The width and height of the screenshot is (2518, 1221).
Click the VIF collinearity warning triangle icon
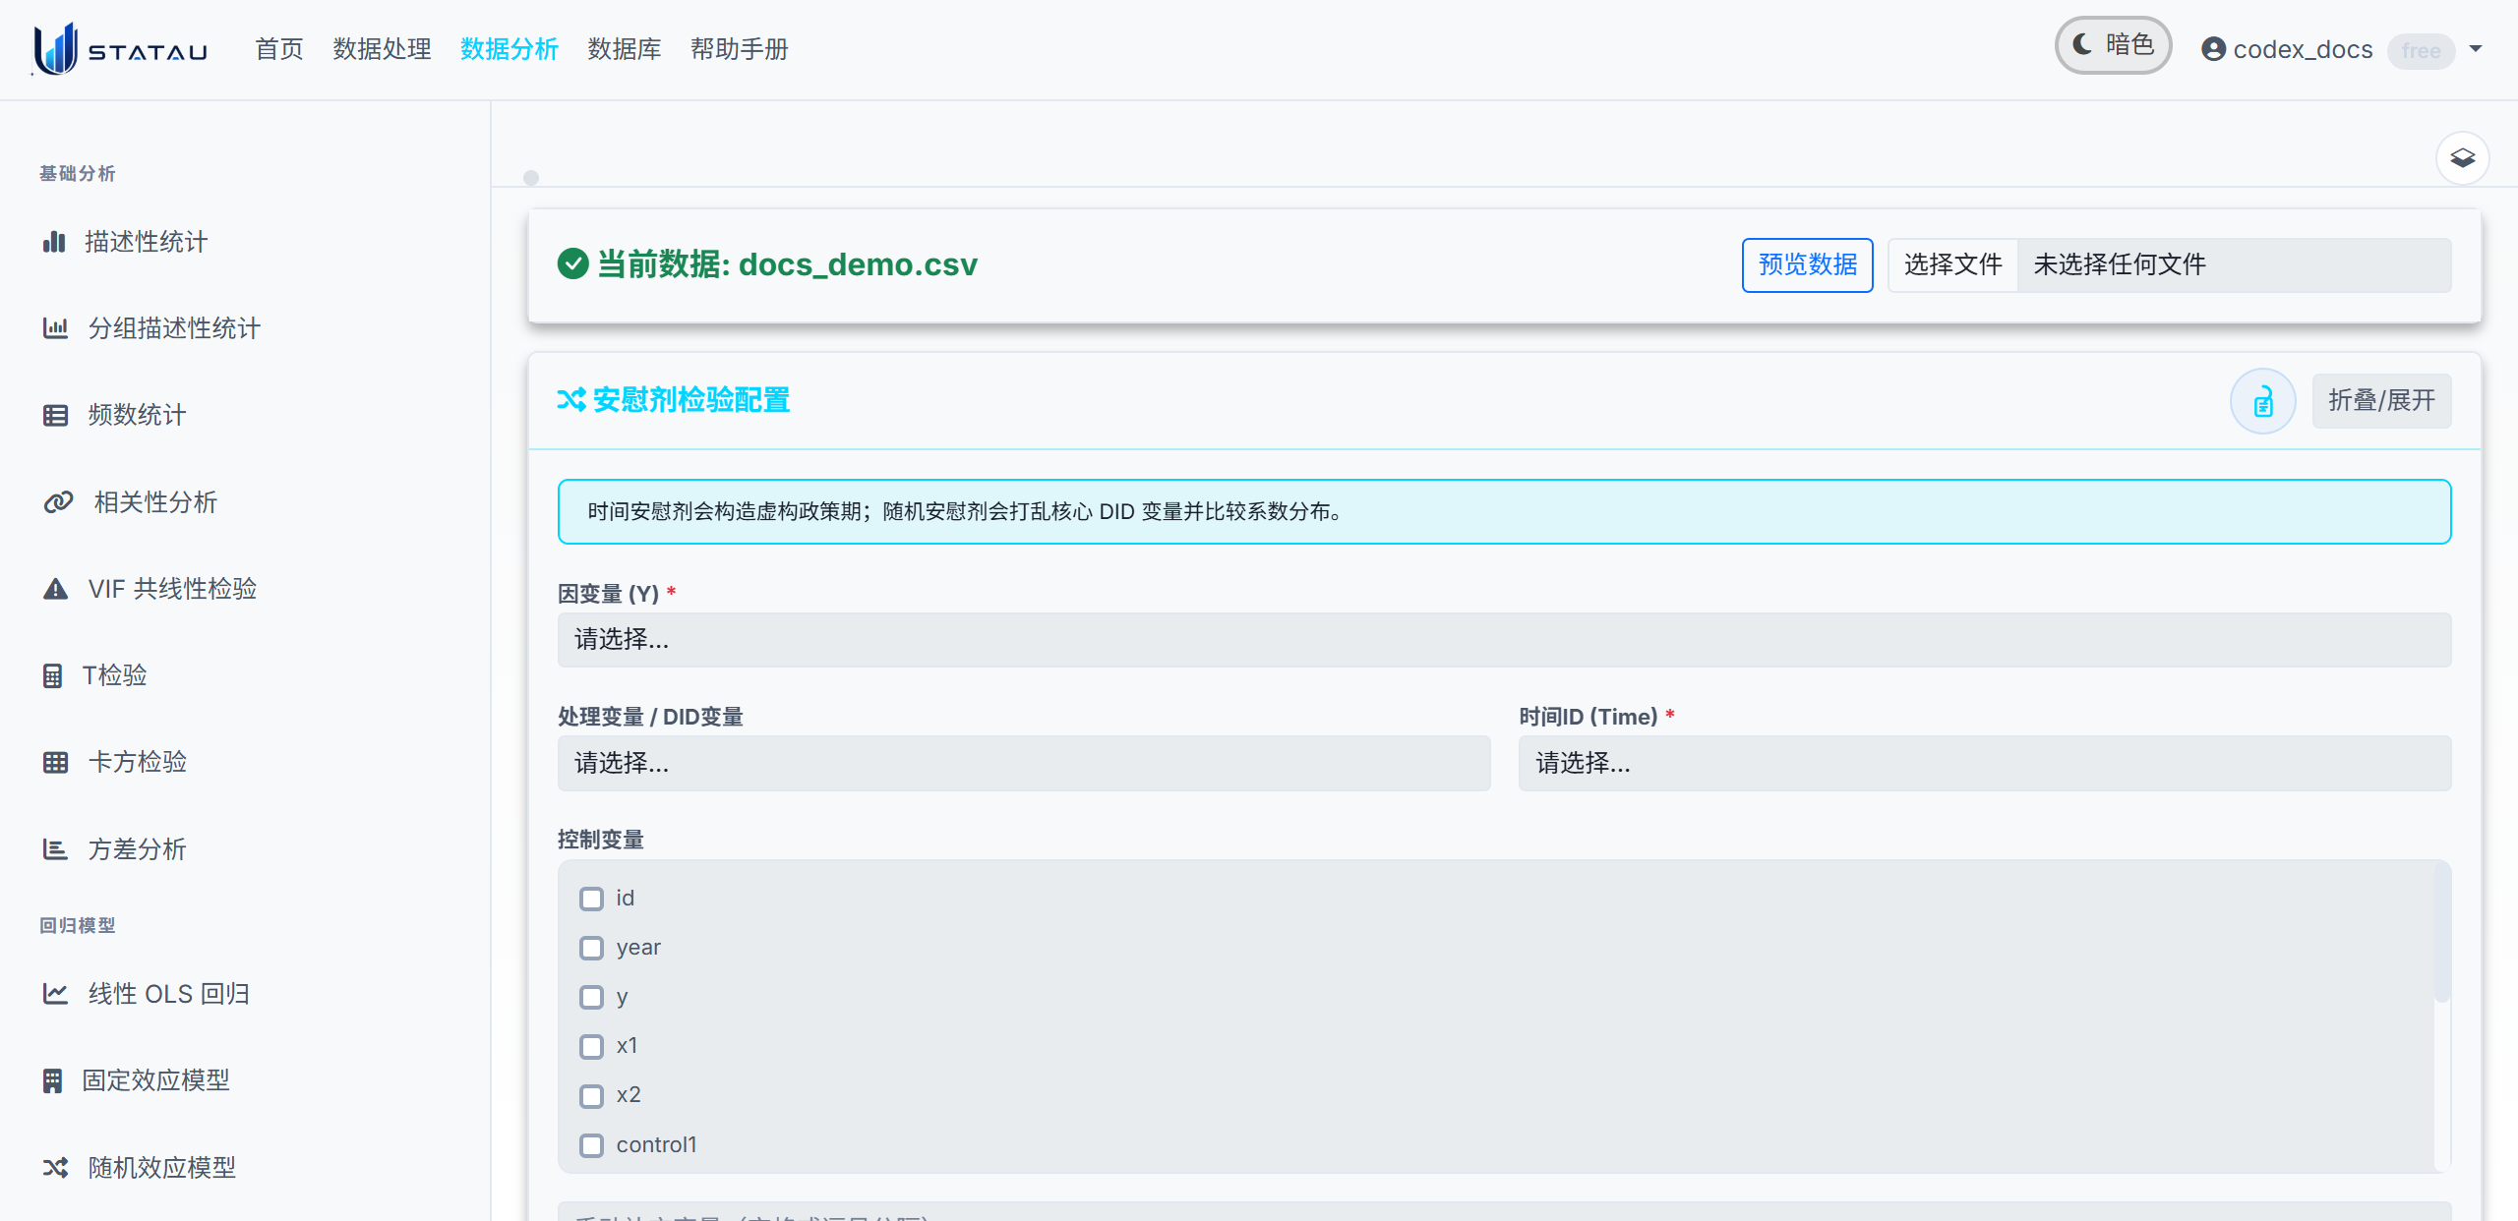point(55,589)
